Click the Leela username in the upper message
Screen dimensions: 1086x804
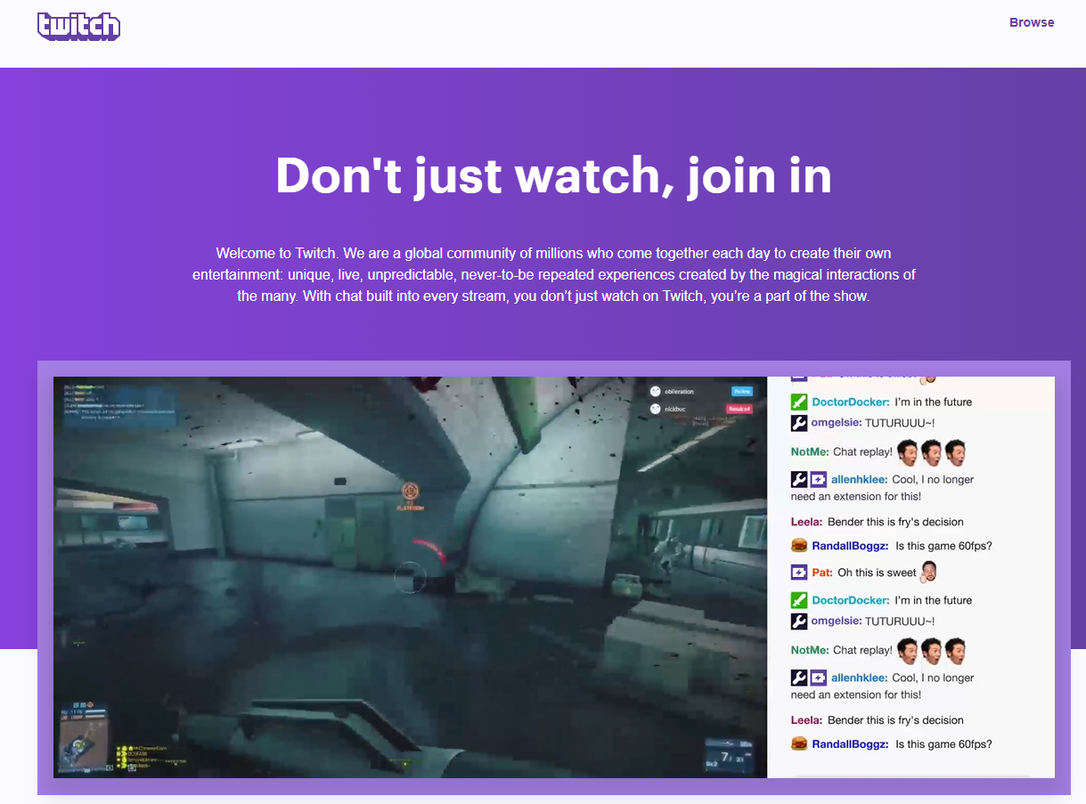click(x=806, y=522)
